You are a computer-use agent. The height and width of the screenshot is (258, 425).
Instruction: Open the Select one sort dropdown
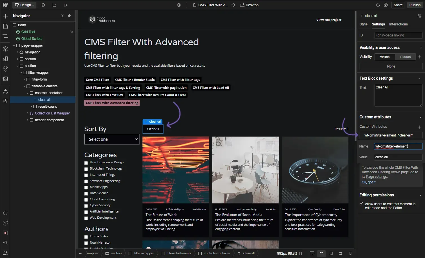pyautogui.click(x=112, y=139)
